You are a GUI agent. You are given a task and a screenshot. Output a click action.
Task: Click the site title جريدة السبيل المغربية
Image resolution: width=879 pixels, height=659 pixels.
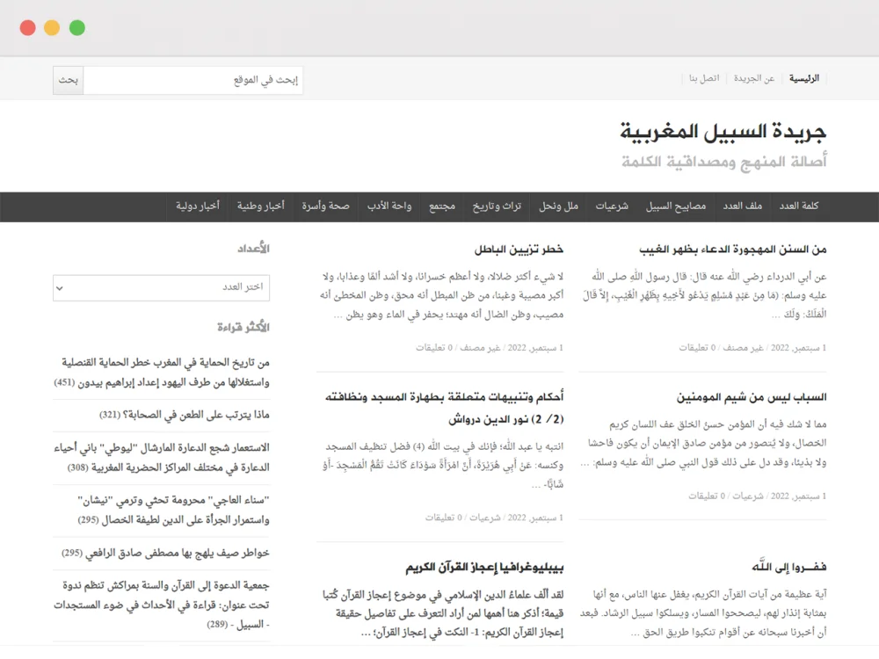point(723,131)
